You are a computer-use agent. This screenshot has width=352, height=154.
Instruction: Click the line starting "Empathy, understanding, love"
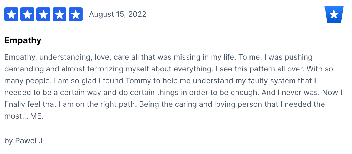(x=159, y=58)
